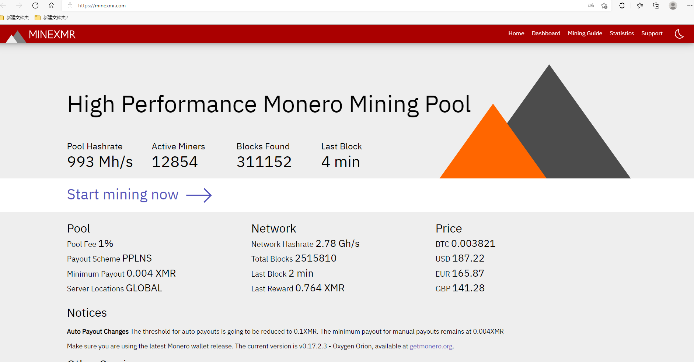Click the Last Block 4 min value
The image size is (694, 362).
(341, 162)
